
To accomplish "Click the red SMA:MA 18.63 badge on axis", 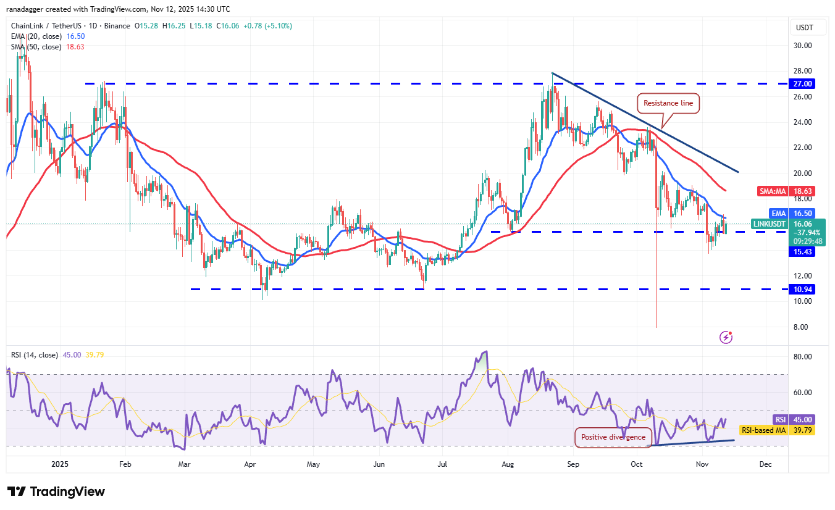I will tap(786, 191).
